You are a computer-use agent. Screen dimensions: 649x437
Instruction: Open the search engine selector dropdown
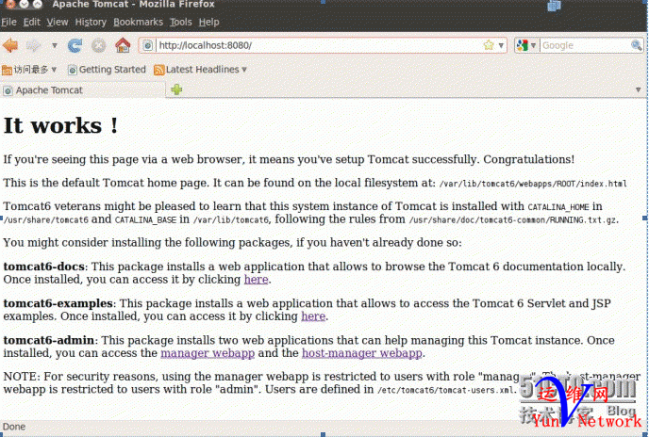[x=526, y=45]
